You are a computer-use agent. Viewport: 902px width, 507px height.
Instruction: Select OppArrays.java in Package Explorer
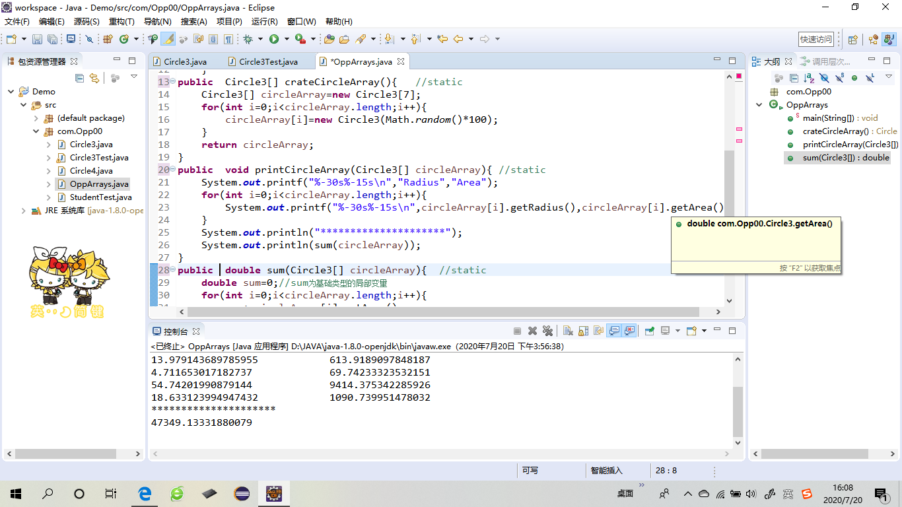point(99,184)
